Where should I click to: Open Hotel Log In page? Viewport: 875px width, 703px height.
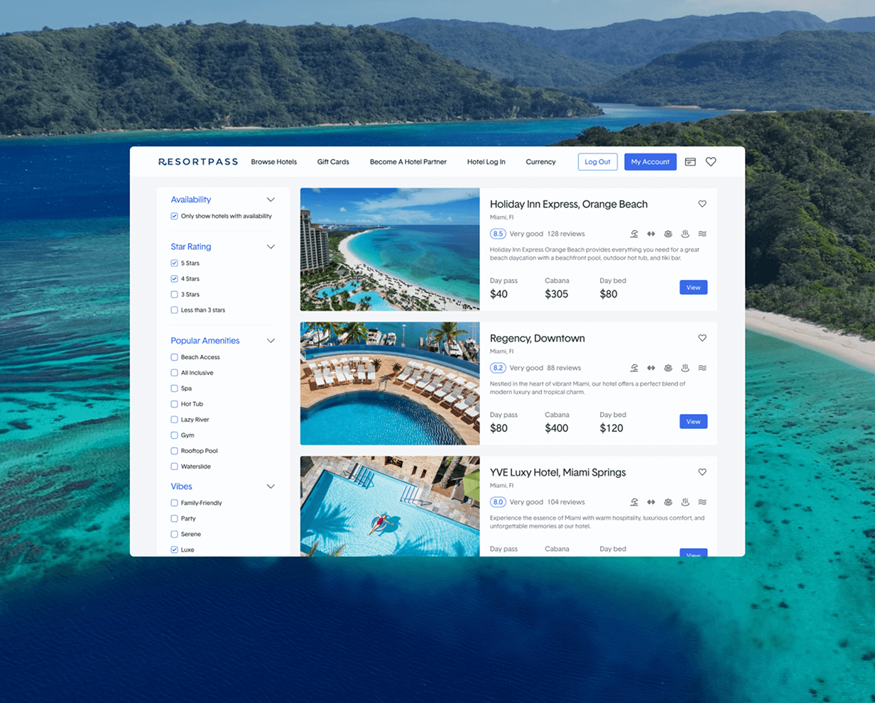[x=487, y=162]
